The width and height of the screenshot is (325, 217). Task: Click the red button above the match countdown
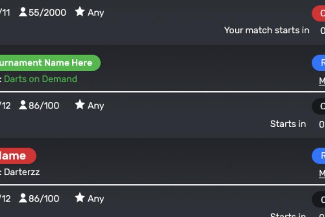tap(318, 13)
